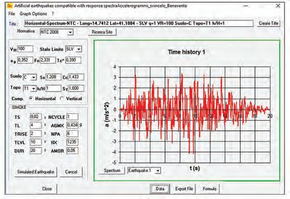This screenshot has width=290, height=199.
Task: Click the Ss value field
Action: tap(53, 77)
